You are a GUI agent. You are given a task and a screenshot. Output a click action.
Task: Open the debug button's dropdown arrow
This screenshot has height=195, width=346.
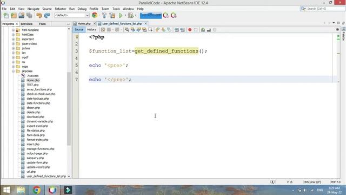136,15
